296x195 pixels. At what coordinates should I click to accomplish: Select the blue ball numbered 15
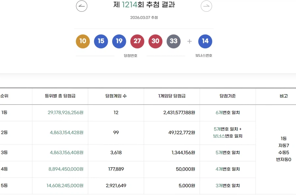tap(101, 41)
